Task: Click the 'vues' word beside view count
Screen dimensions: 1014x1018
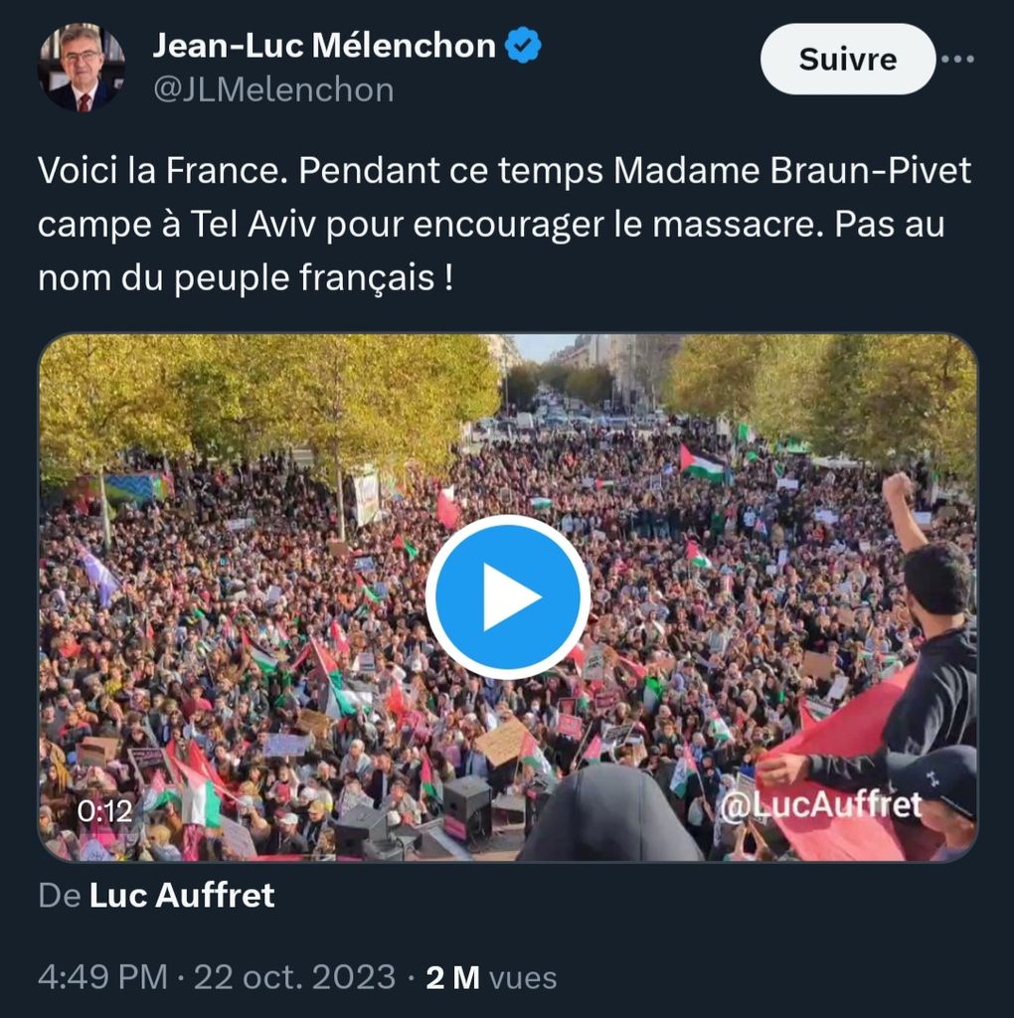Action: click(523, 977)
